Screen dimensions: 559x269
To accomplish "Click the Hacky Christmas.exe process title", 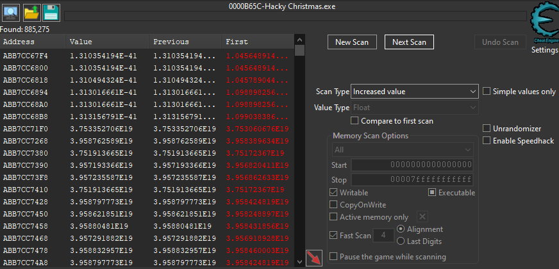I will [x=282, y=6].
